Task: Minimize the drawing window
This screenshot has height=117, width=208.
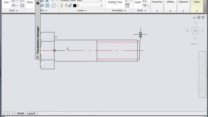Action: coord(194,18)
